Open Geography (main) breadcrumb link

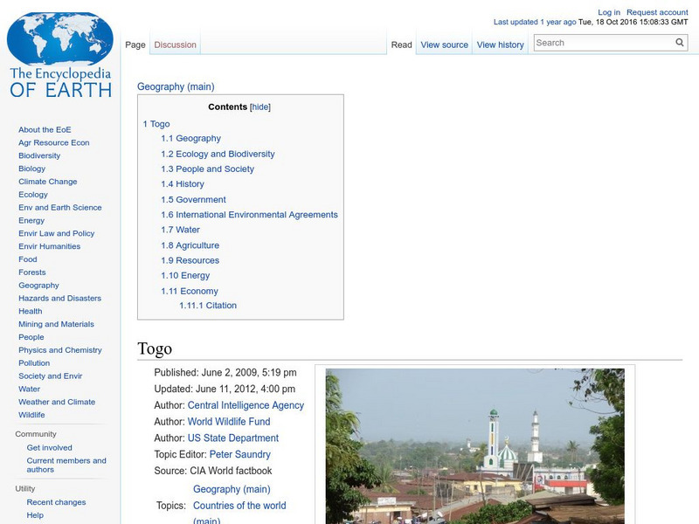pyautogui.click(x=177, y=86)
